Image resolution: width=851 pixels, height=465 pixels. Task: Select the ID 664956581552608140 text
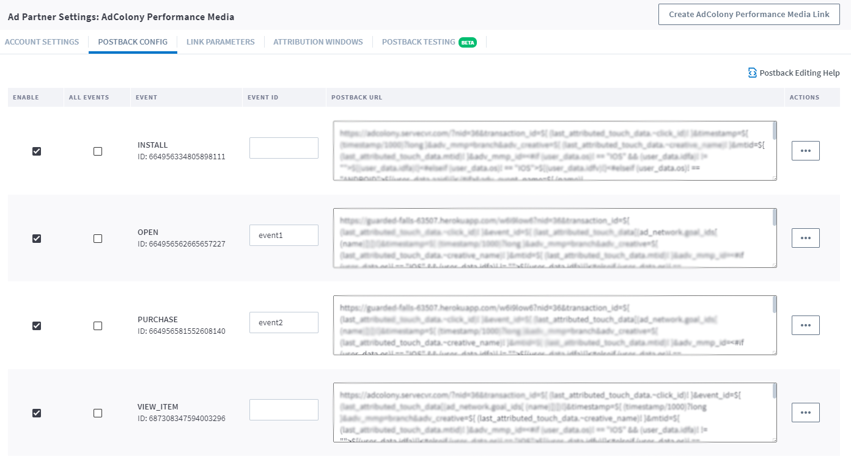pyautogui.click(x=182, y=331)
